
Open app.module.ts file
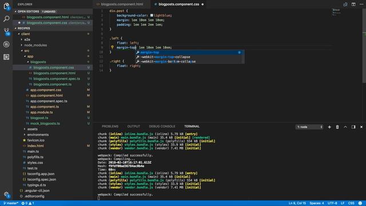tap(53, 112)
